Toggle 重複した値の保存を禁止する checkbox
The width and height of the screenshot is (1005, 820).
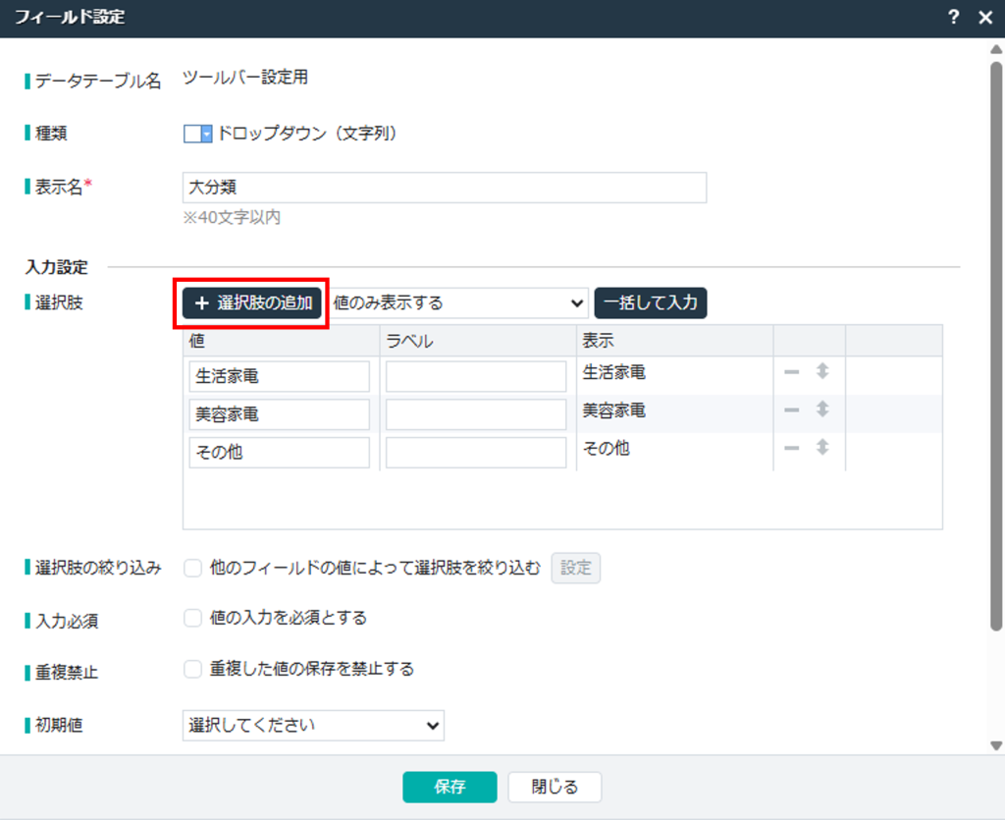point(193,669)
